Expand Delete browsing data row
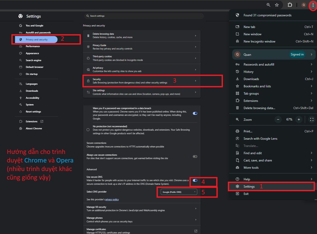This screenshot has width=317, height=234. [x=142, y=36]
